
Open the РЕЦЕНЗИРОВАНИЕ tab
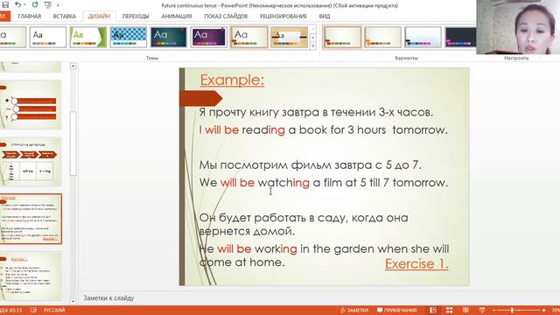[283, 17]
